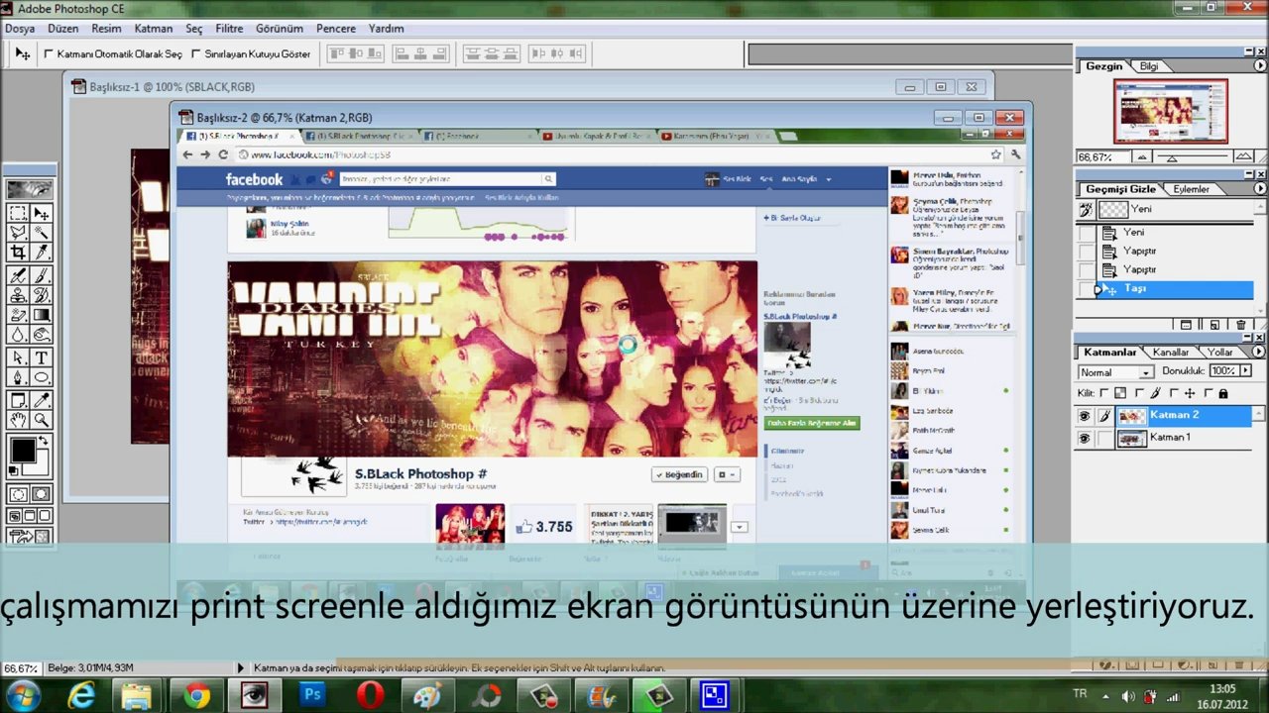
Task: Enable 'Katmanı Otomatik Olarak Seç' checkbox
Action: coord(49,54)
